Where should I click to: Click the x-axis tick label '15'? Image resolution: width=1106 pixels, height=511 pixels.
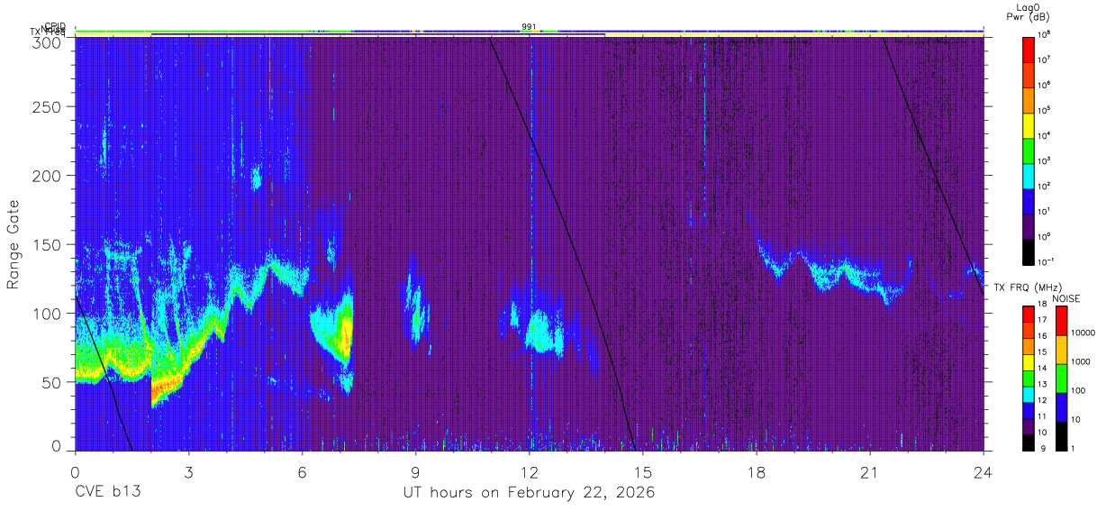[x=642, y=472]
